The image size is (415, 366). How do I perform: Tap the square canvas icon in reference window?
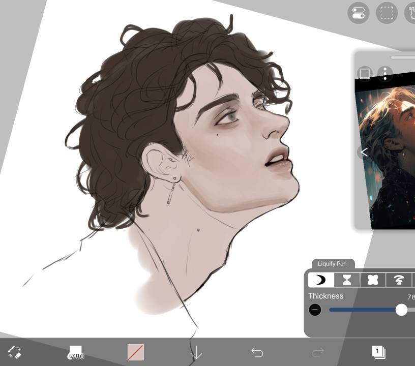[x=365, y=74]
